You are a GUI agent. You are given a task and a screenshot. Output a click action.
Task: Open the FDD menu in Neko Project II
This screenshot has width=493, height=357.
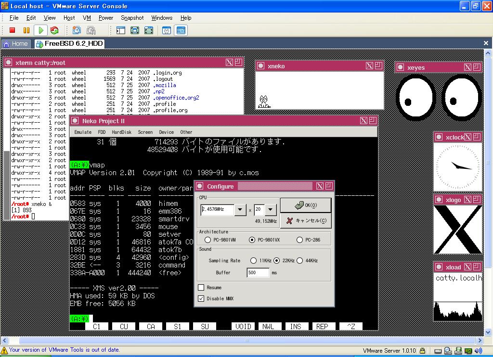point(102,132)
